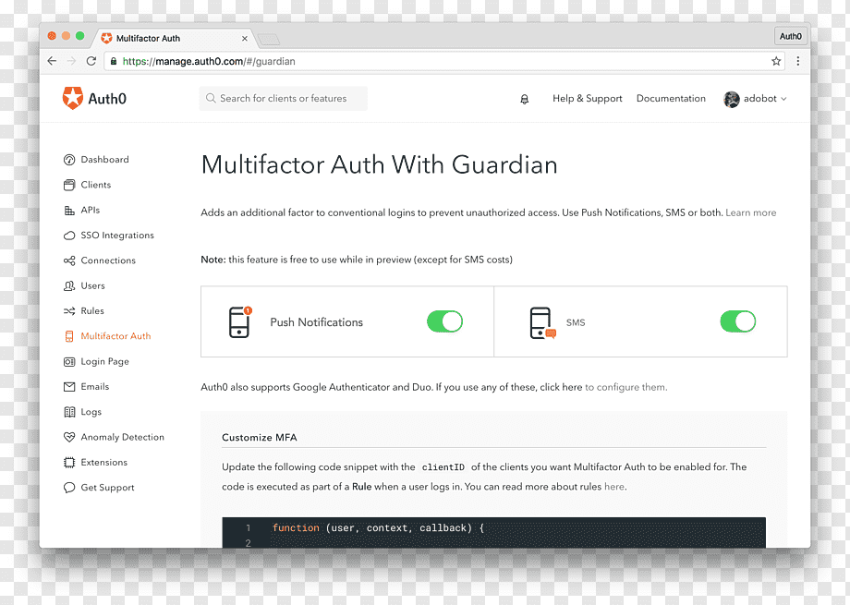Open the Connections share icon
Viewport: 850px width, 605px height.
coord(69,260)
